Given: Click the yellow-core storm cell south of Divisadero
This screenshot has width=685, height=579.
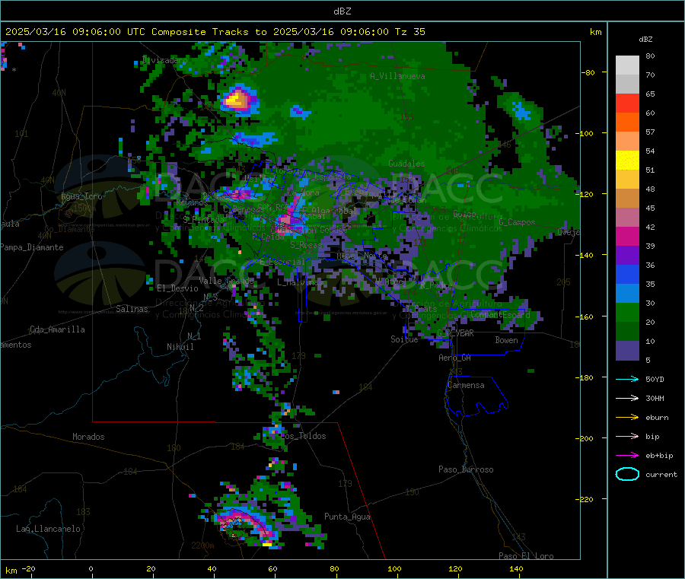Looking at the screenshot, I should [237, 100].
